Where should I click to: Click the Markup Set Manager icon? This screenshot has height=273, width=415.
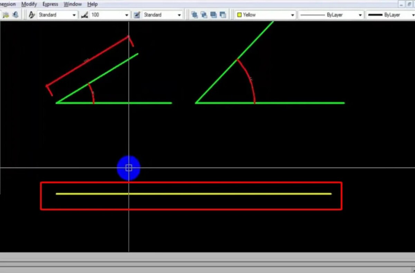tap(15, 15)
